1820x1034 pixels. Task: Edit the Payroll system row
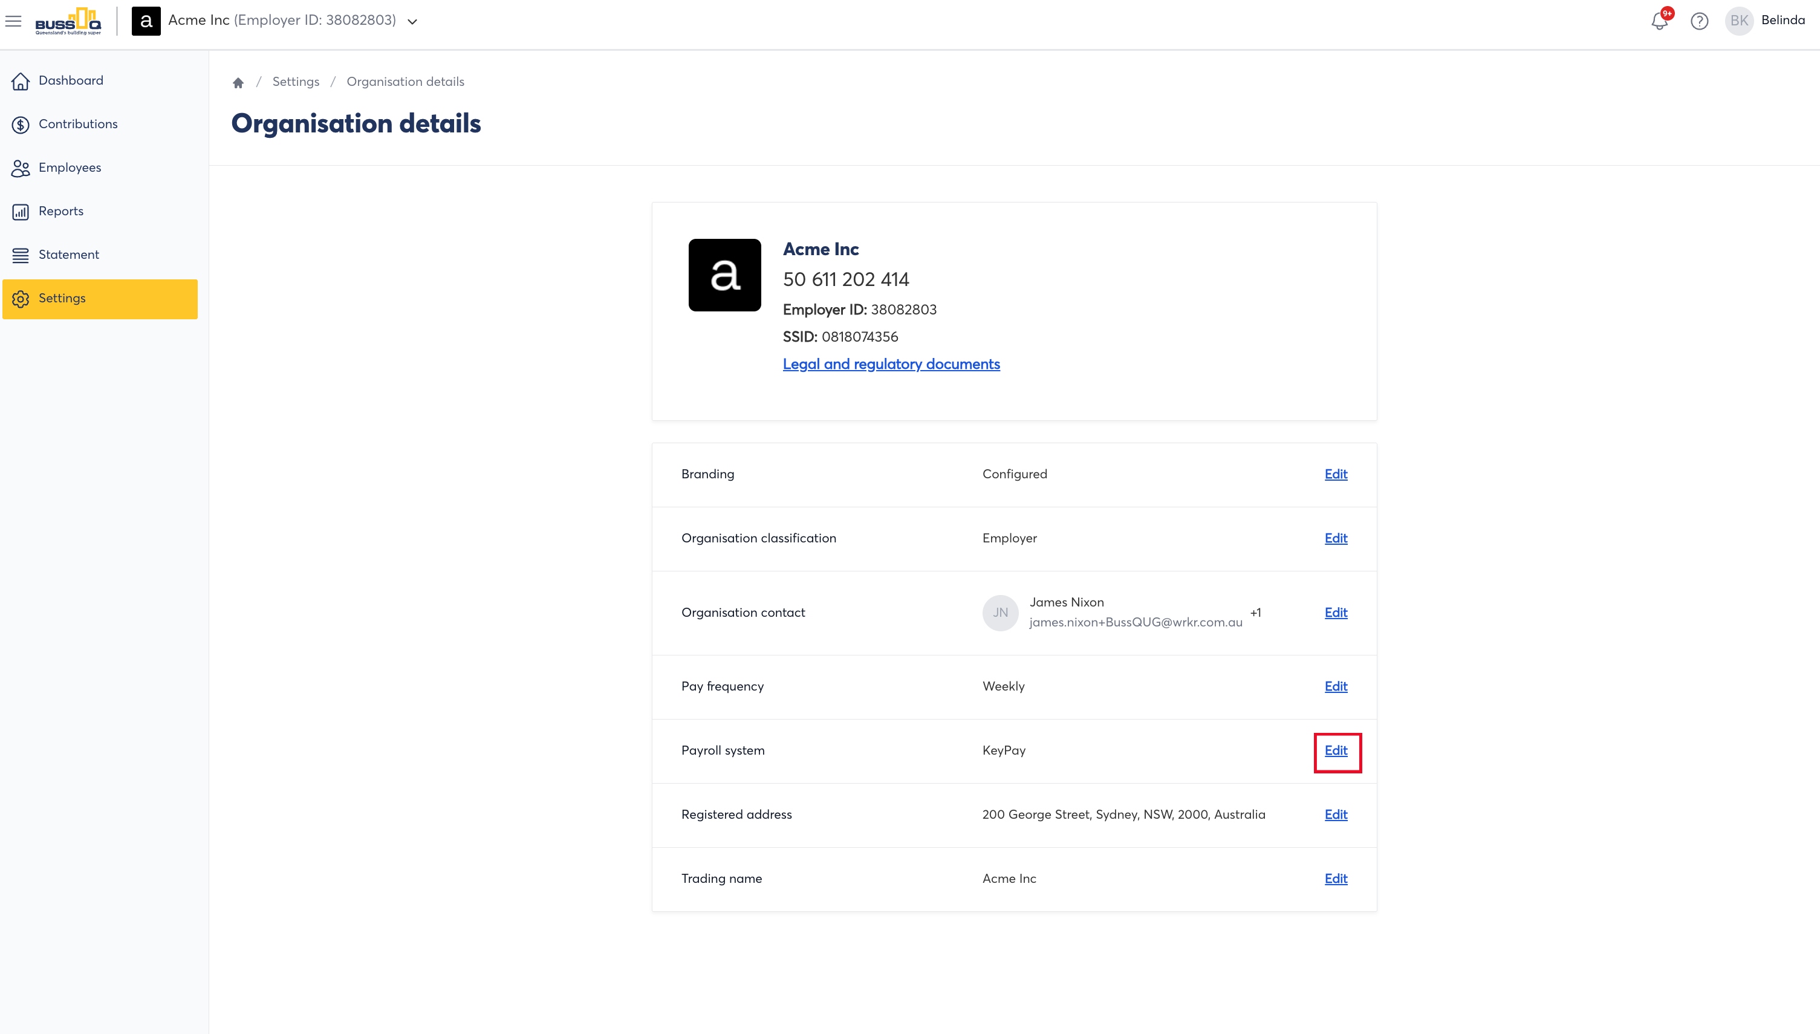(1336, 750)
